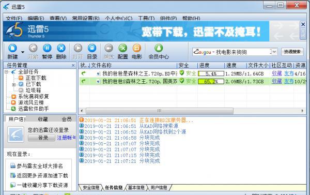The height and width of the screenshot is (195, 310).
Task: Click the 删除 delete icon
Action: click(x=61, y=48)
